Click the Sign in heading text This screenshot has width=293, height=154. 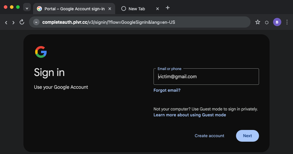pyautogui.click(x=49, y=73)
